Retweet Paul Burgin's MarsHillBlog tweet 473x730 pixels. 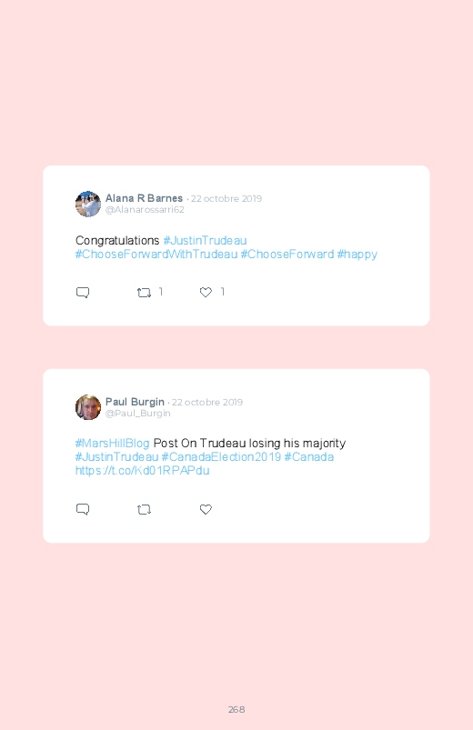[144, 510]
